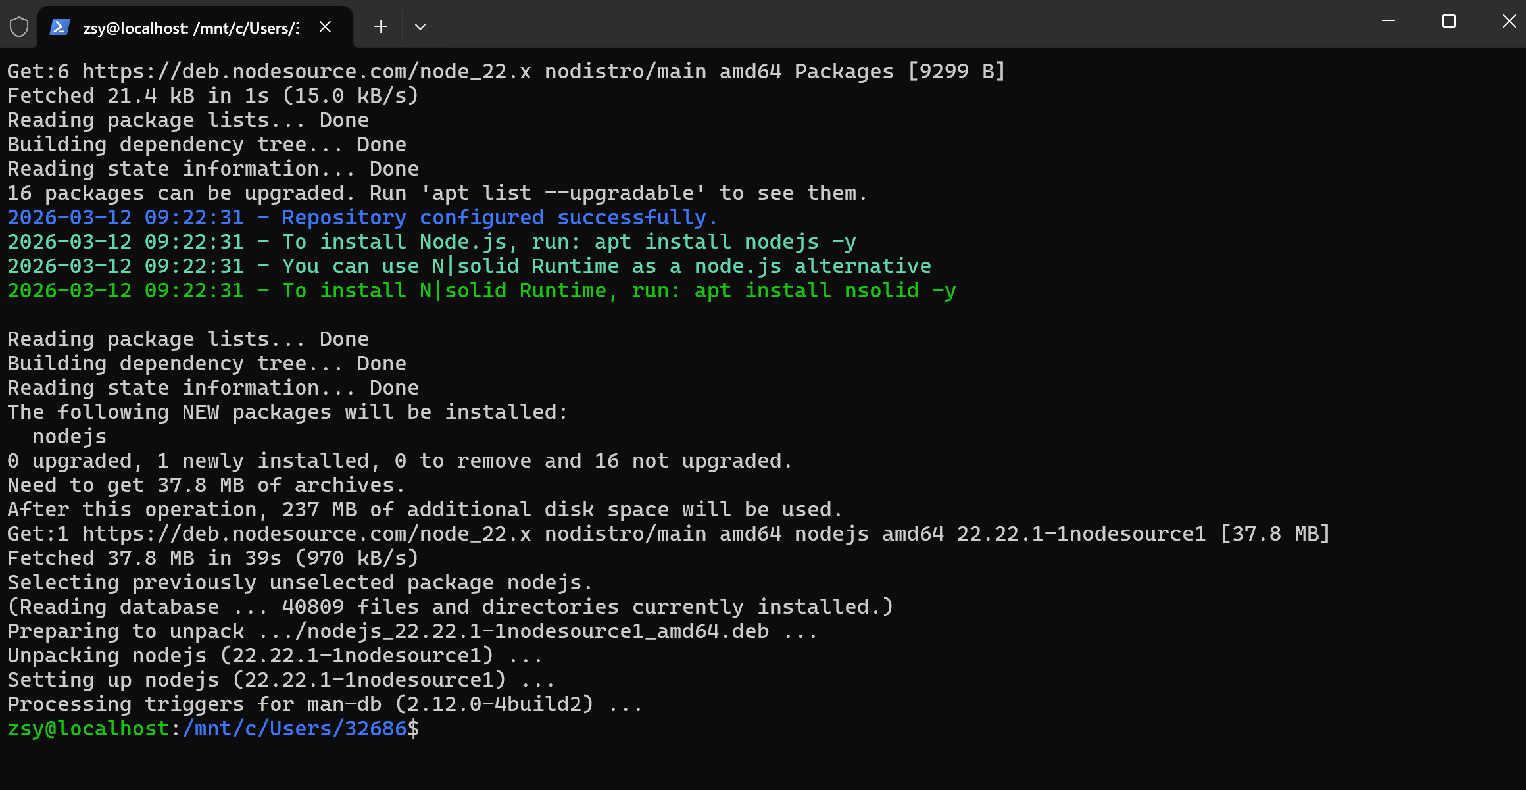
Task: Expand the new tab profile dropdown
Action: point(420,27)
